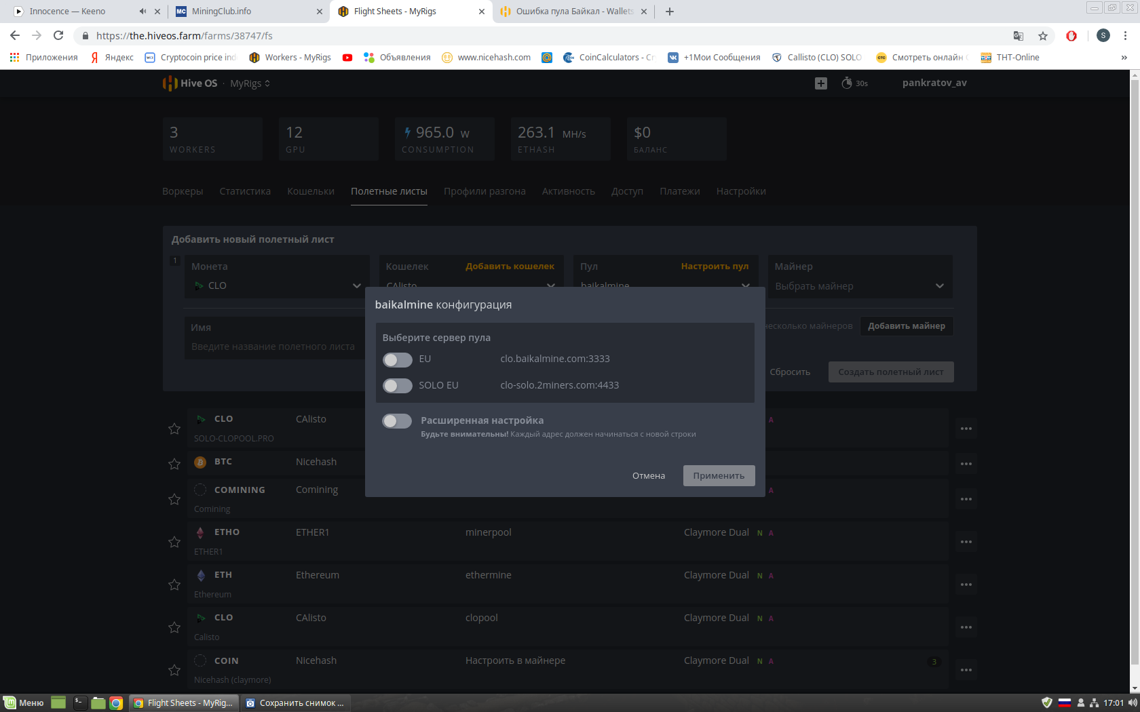Image resolution: width=1140 pixels, height=712 pixels.
Task: Open a new browser tab
Action: (x=670, y=12)
